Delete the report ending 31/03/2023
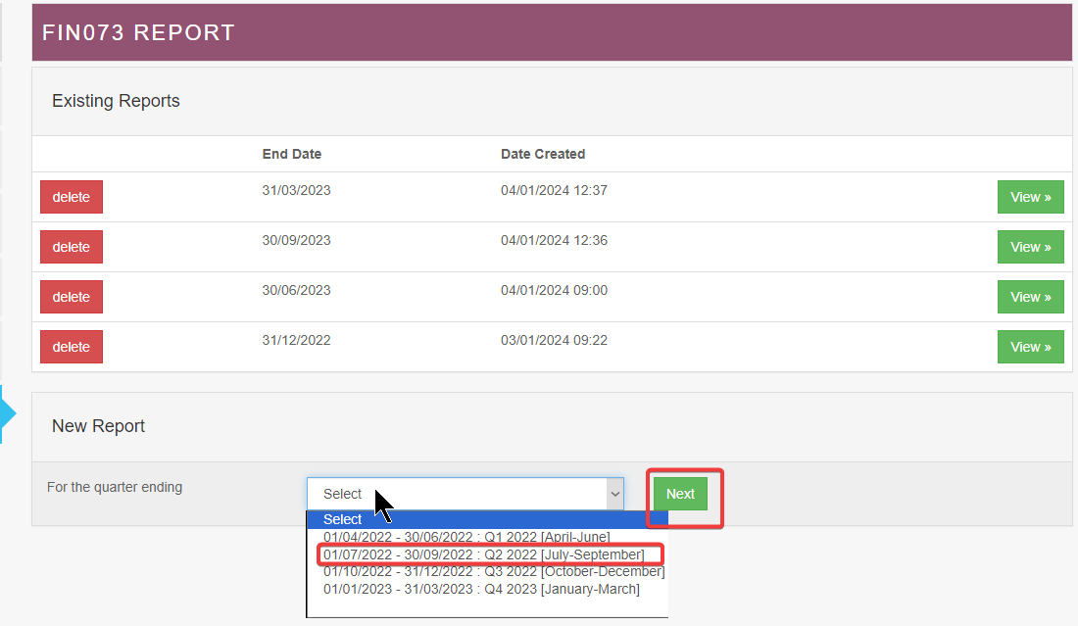 (71, 197)
